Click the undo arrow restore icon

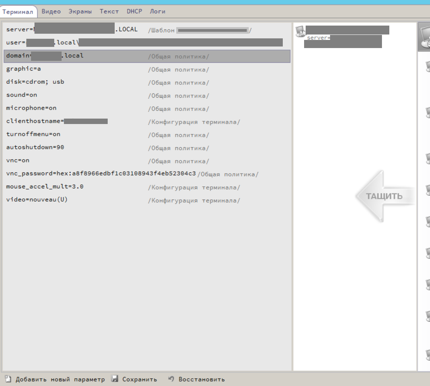[171, 379]
